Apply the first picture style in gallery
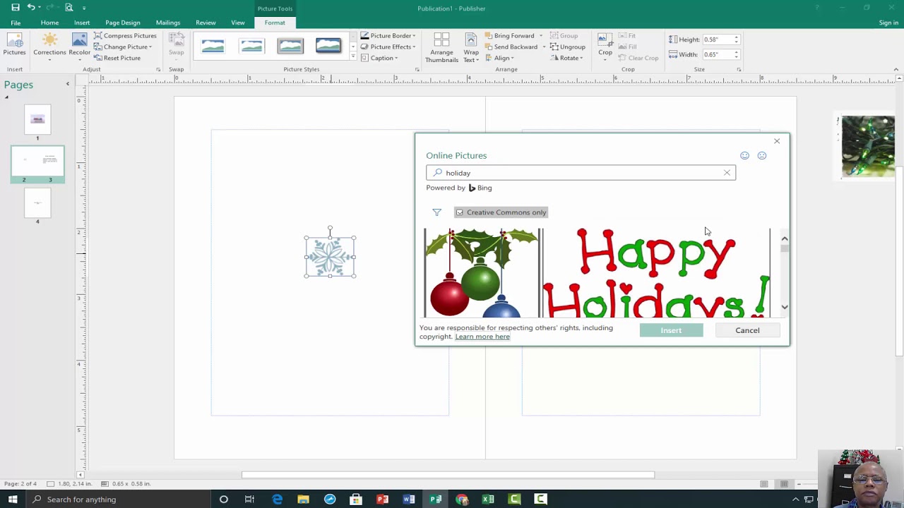Screen dimensions: 904x508 (x=213, y=47)
